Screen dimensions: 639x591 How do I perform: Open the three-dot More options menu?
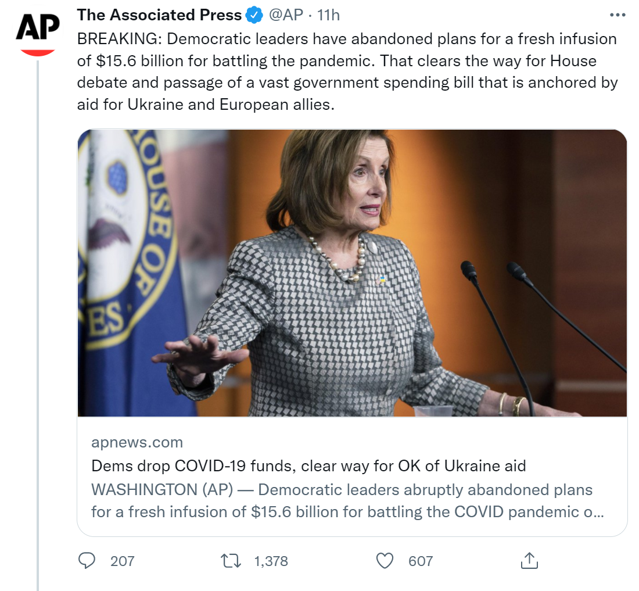coord(617,15)
